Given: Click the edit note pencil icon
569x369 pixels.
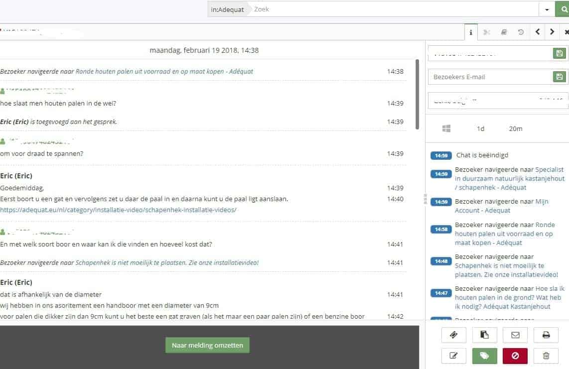Looking at the screenshot, I should coord(453,356).
